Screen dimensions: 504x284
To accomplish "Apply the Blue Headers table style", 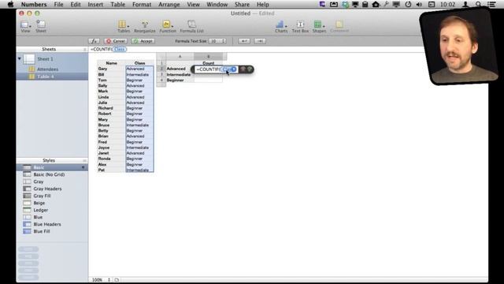I will pos(47,224).
